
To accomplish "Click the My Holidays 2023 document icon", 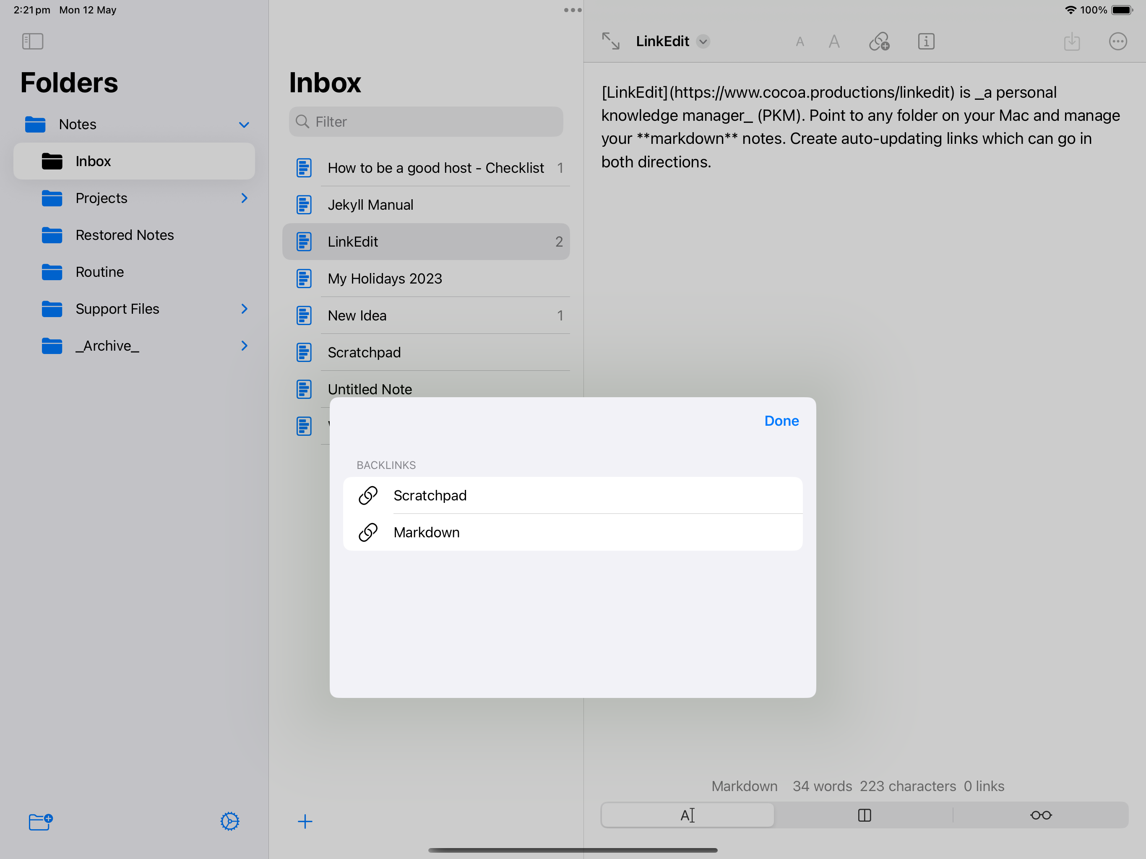I will tap(304, 279).
